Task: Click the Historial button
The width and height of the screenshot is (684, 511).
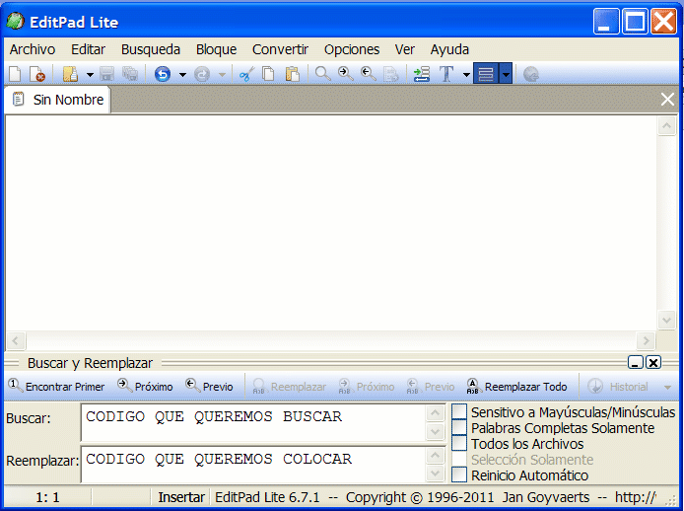Action: tap(618, 387)
